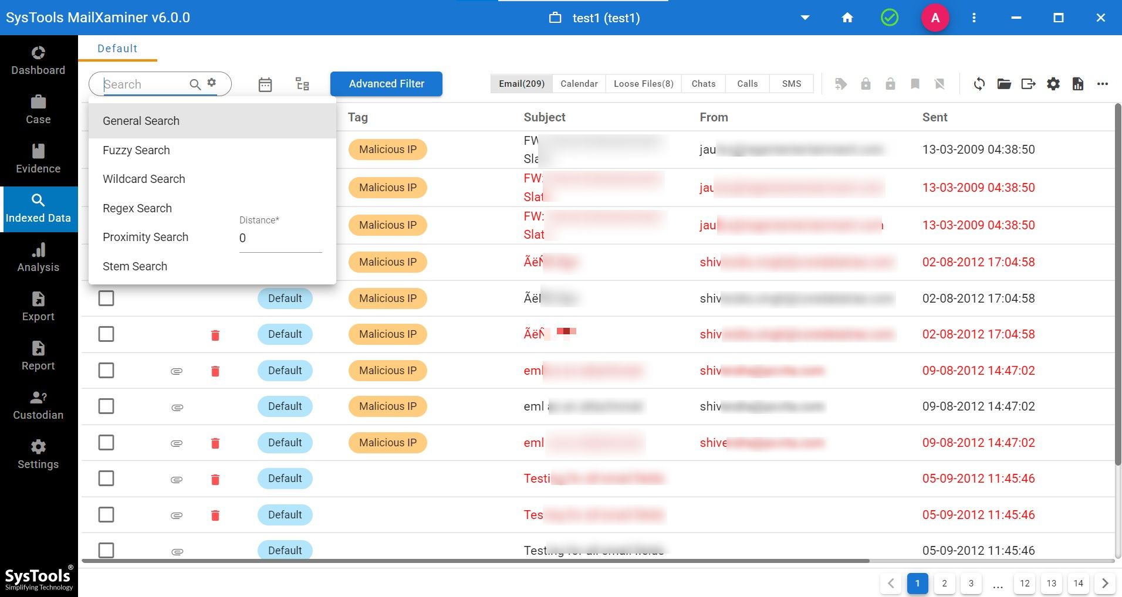The image size is (1122, 597).
Task: Go to page 2
Action: 944,584
